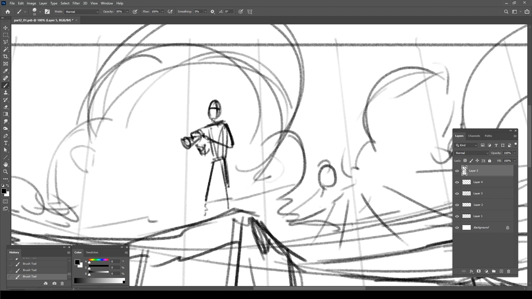Switch to the Swatches tab
This screenshot has height=299, width=532.
pos(92,252)
